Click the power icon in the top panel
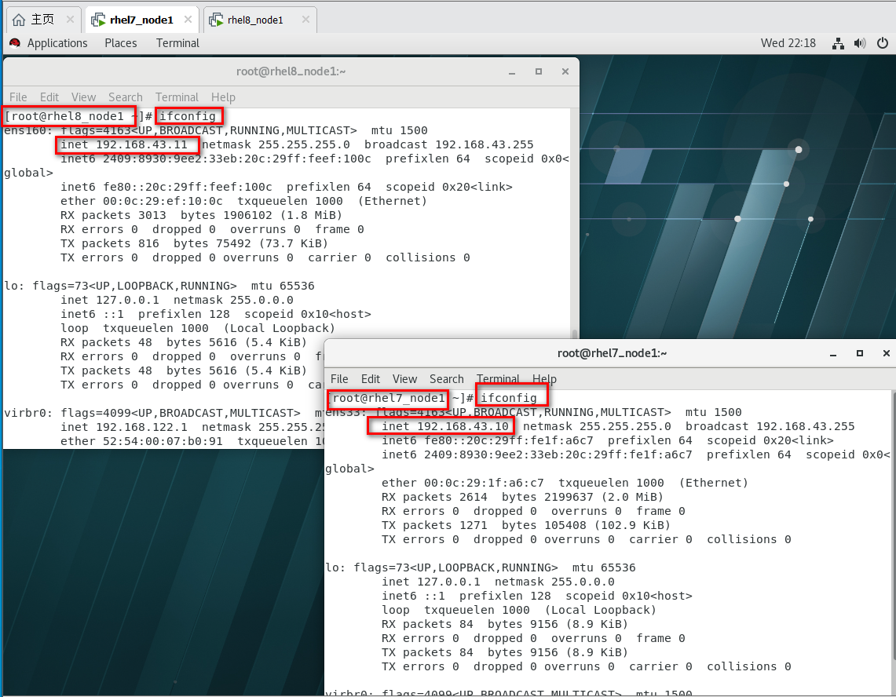The image size is (896, 697). point(883,43)
